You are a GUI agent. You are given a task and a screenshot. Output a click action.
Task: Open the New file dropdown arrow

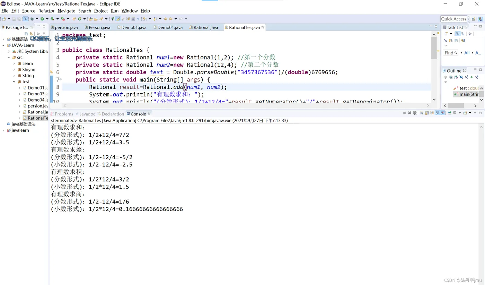[9, 19]
